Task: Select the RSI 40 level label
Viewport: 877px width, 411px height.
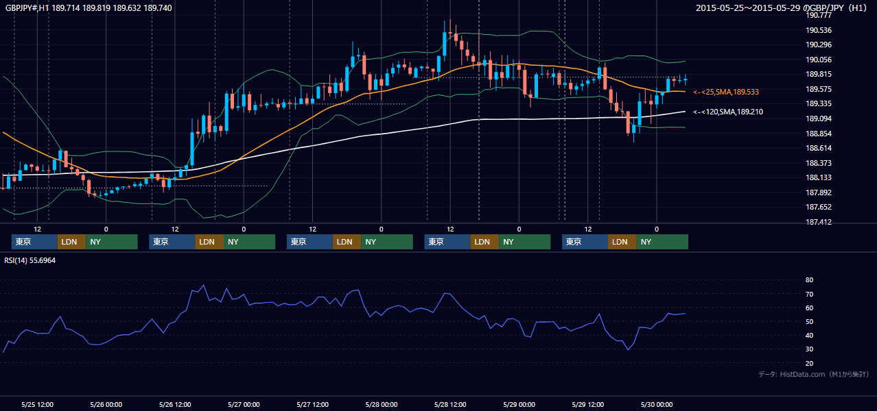Action: [x=809, y=335]
